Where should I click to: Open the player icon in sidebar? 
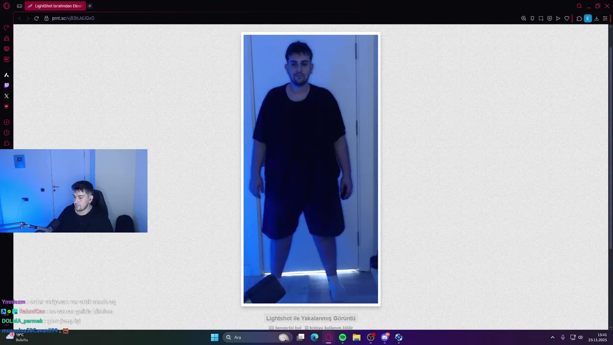6,122
